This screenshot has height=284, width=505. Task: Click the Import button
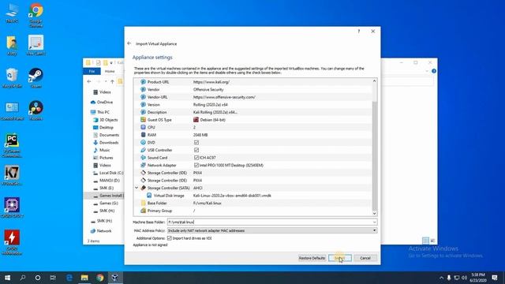point(340,258)
